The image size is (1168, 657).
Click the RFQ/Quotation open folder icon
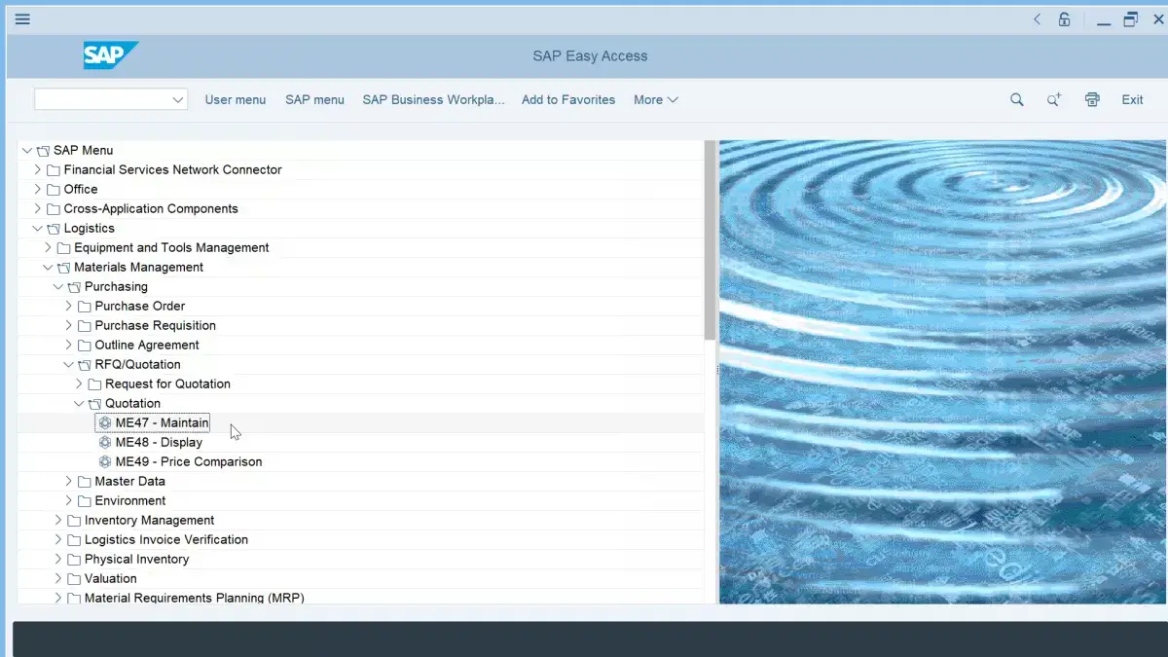(x=85, y=364)
